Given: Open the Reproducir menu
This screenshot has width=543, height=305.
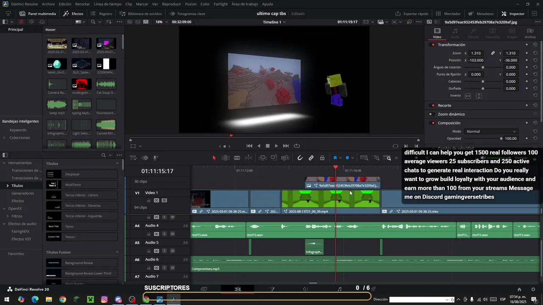Looking at the screenshot, I should pos(171,4).
